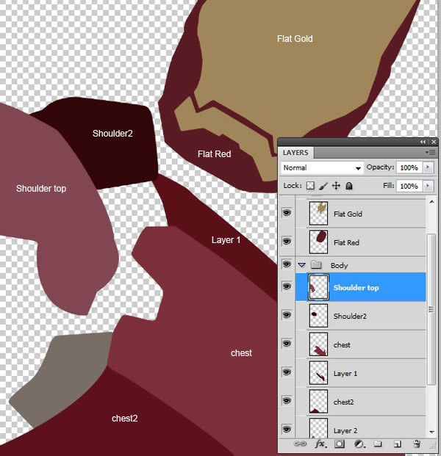This screenshot has width=441, height=456.
Task: Lock transparent pixels
Action: click(x=311, y=186)
